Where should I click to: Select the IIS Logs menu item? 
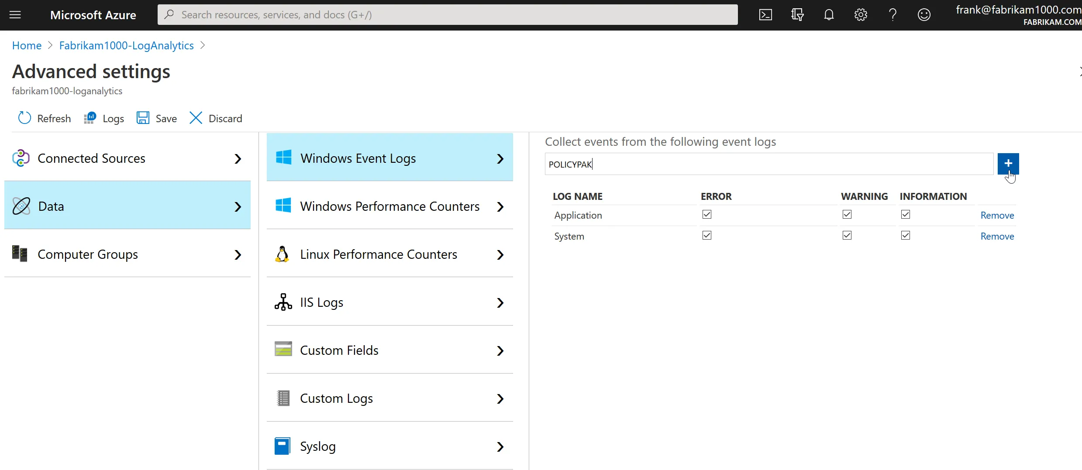[x=389, y=302]
